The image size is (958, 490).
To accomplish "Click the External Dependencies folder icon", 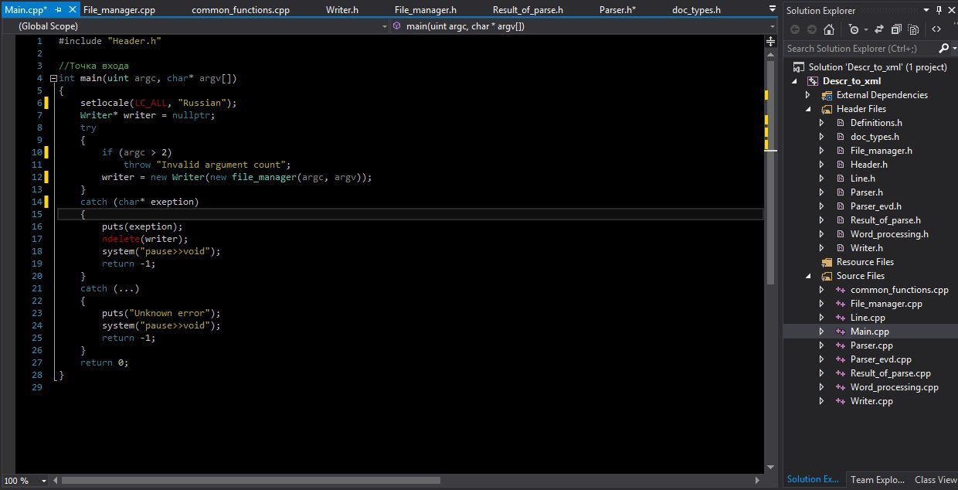I will click(827, 95).
